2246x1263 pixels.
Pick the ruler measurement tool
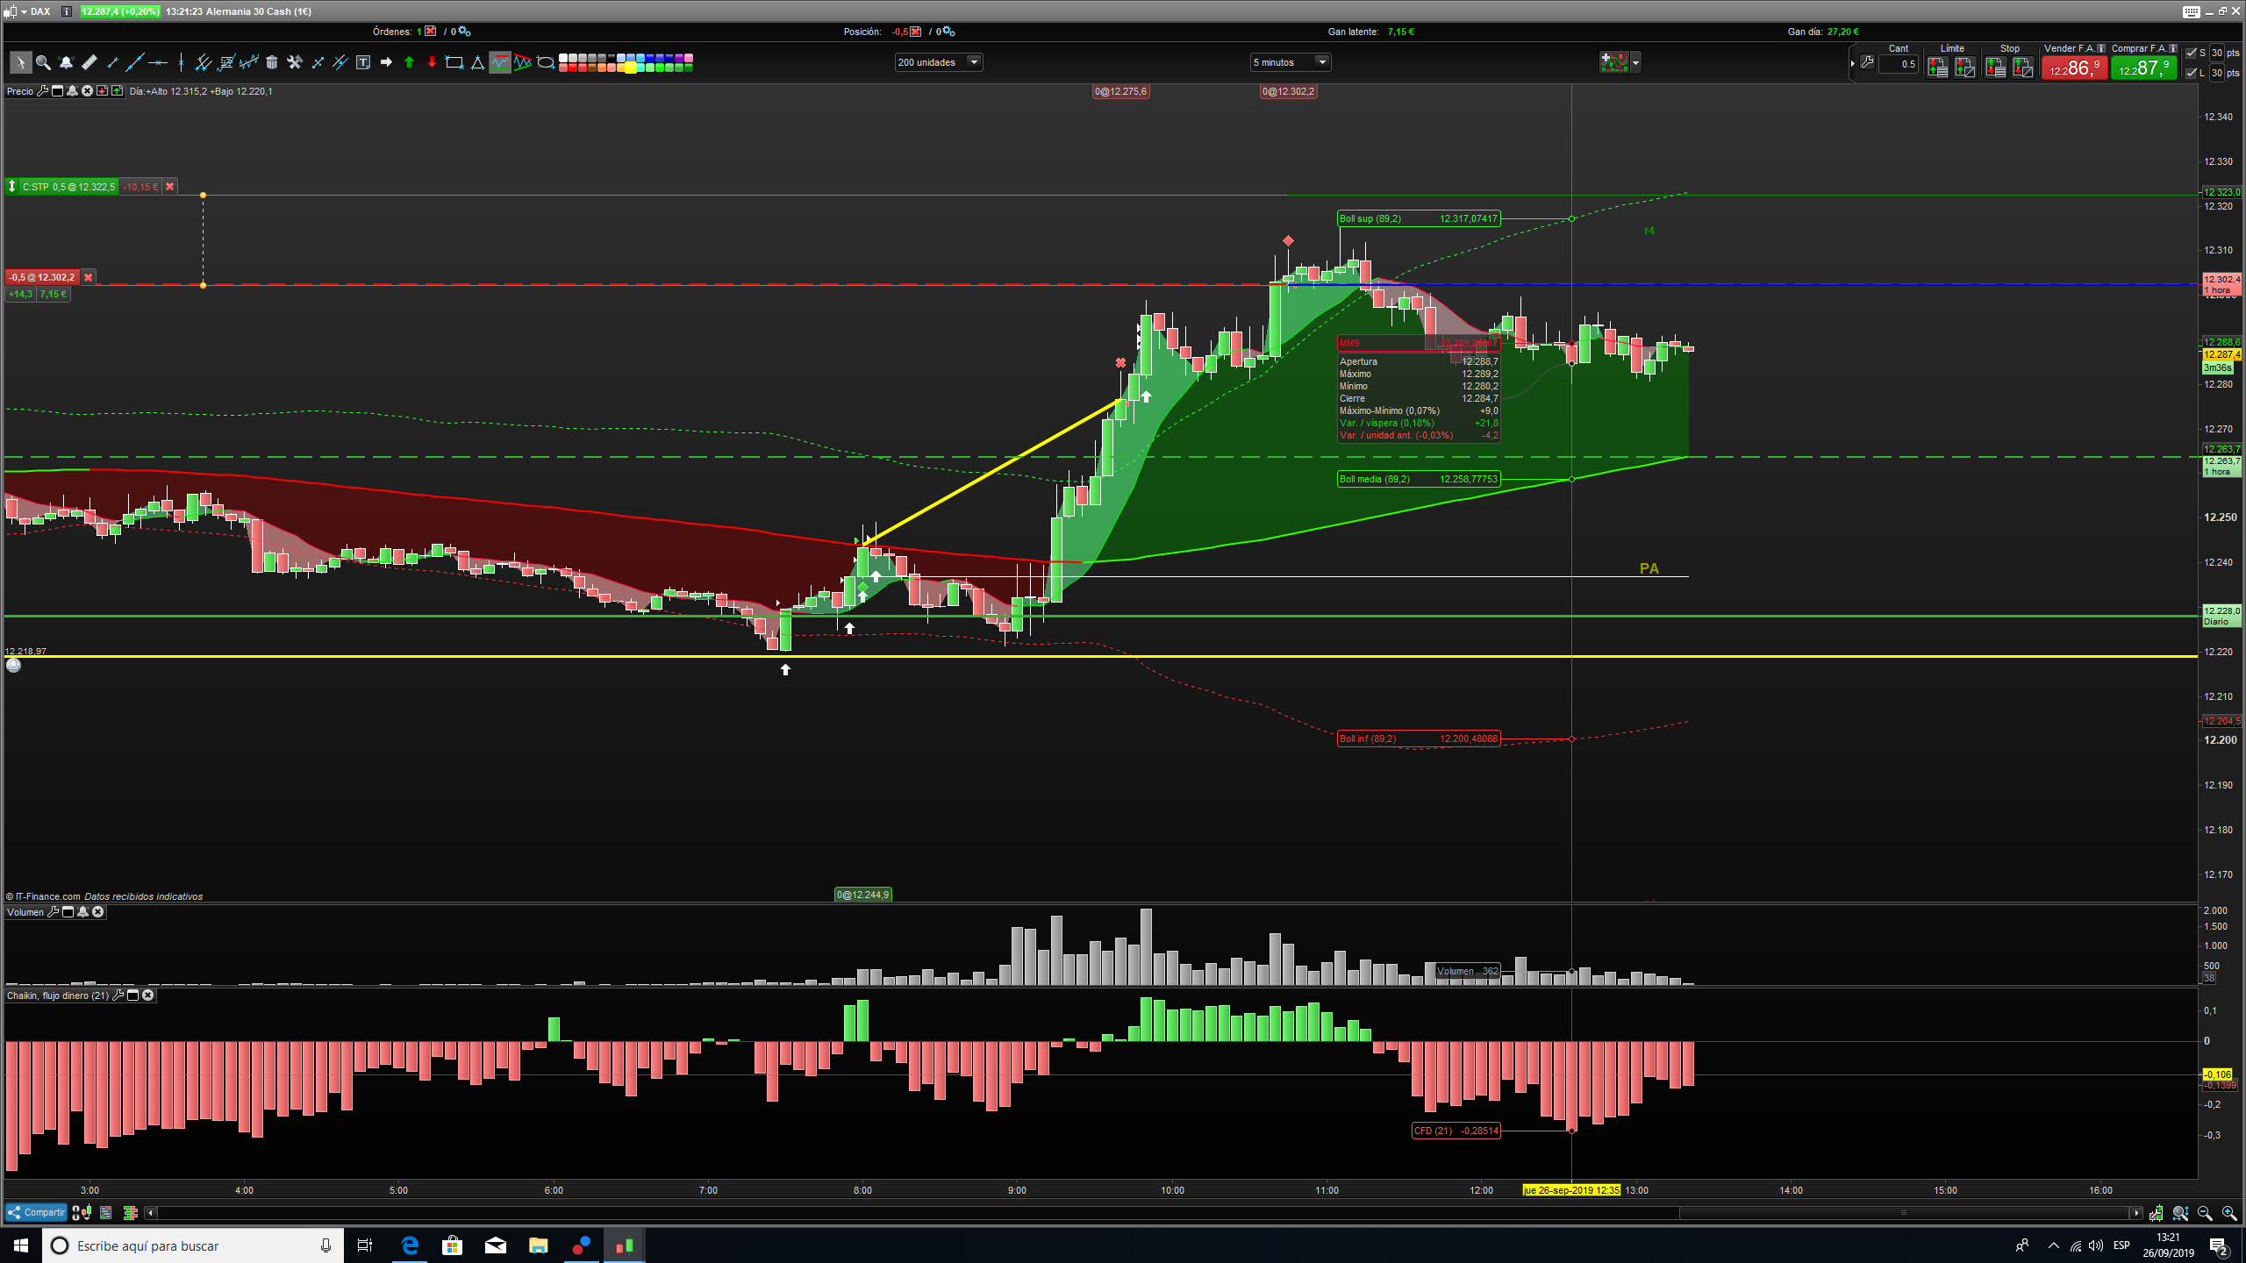tap(89, 62)
